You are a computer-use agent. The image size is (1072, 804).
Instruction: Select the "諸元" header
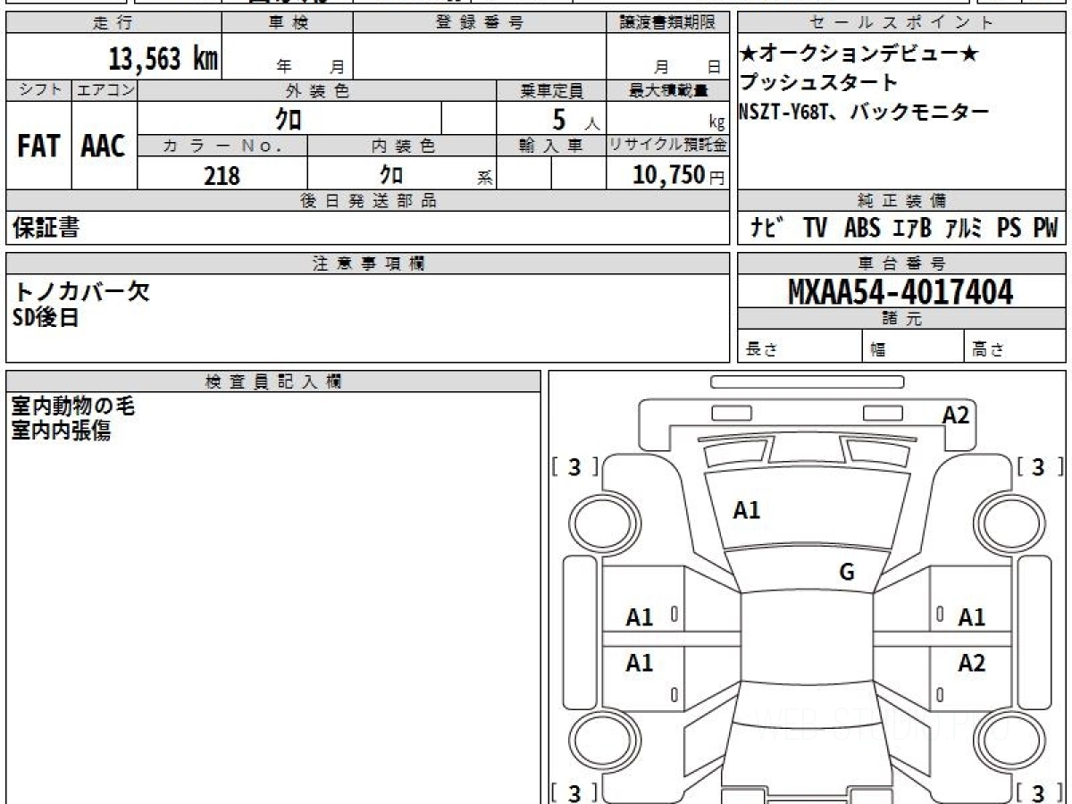901,319
